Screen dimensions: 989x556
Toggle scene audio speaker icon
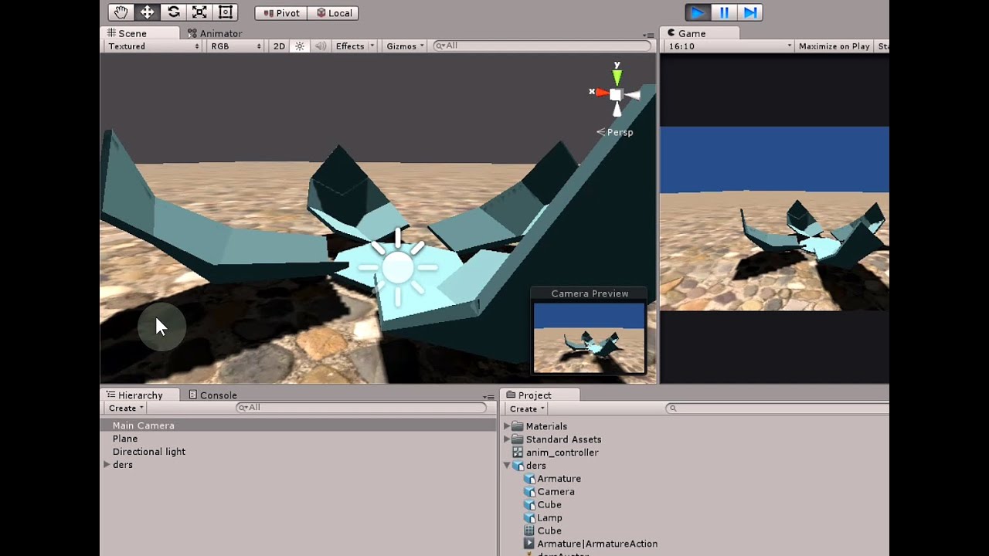321,46
